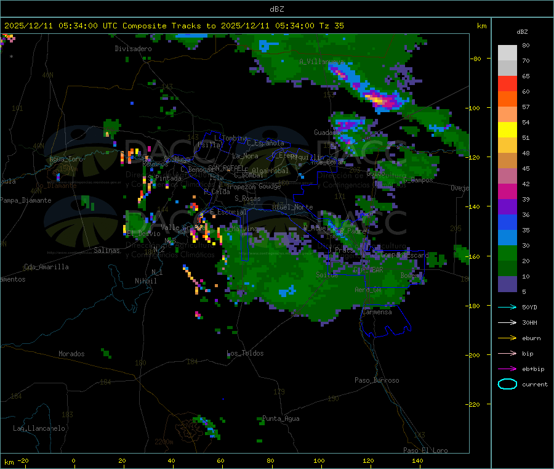Pick the slate 5–10 dBZ swatch

[x=507, y=284]
